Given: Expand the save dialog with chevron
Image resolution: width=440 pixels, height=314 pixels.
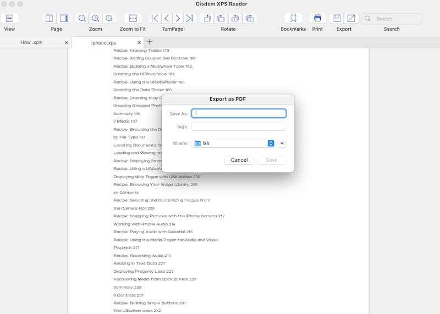Looking at the screenshot, I should [x=282, y=143].
